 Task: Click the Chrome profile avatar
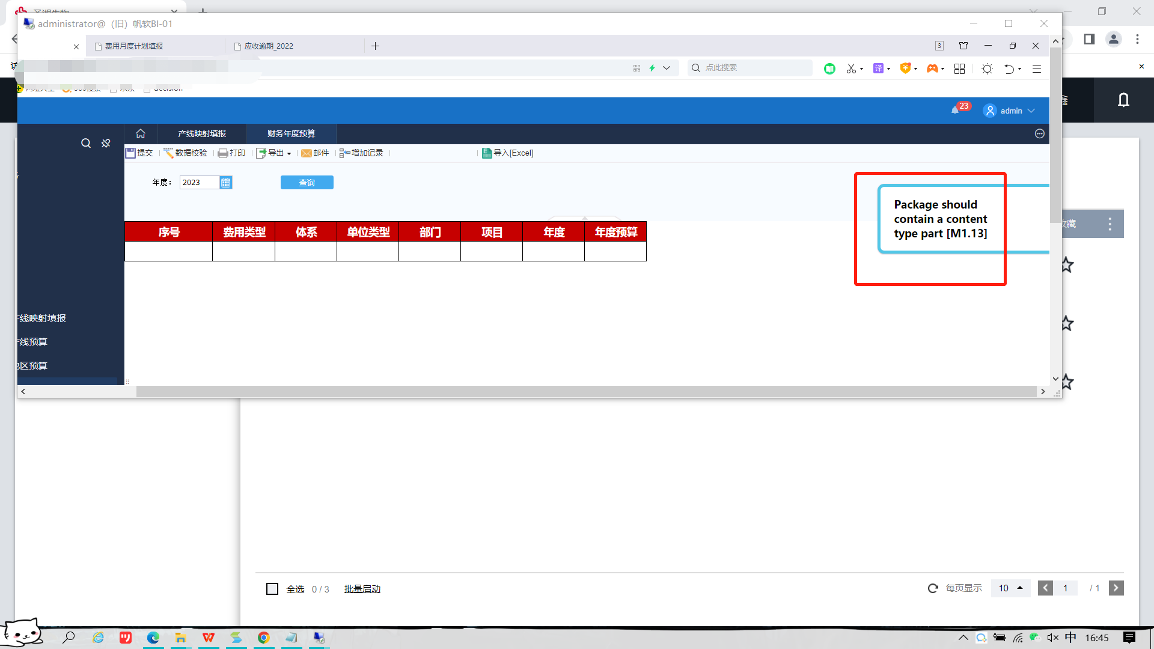pos(1113,39)
